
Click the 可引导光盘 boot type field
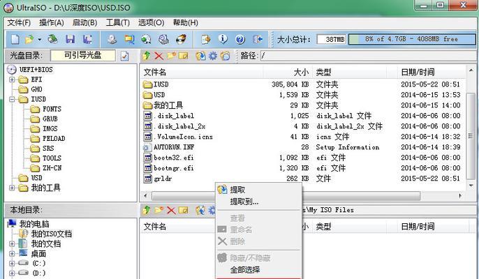coord(83,55)
